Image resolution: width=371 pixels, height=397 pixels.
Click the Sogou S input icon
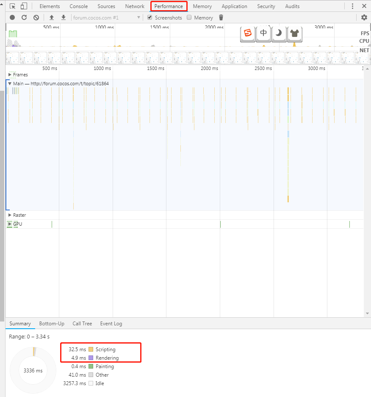[x=248, y=33]
